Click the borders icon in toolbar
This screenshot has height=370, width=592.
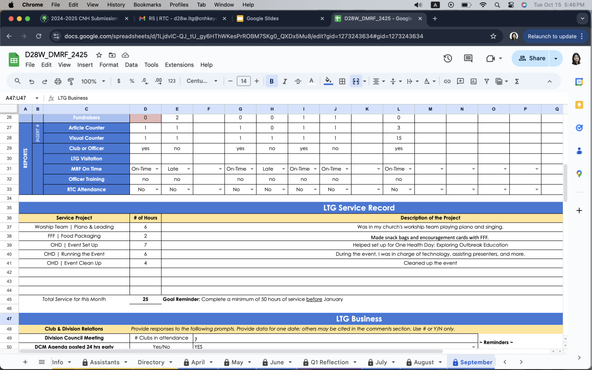point(342,81)
